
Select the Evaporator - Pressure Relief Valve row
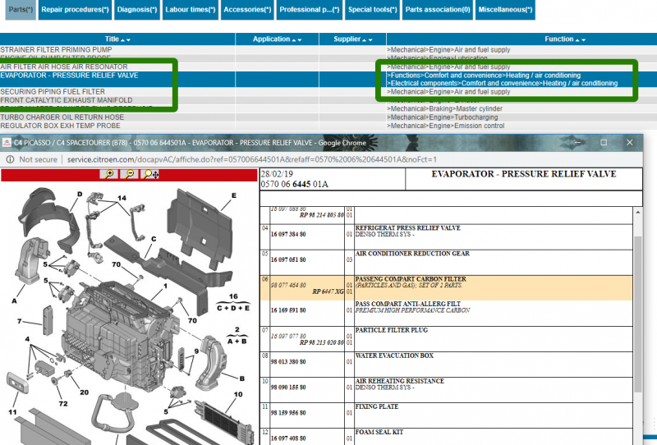pos(70,76)
